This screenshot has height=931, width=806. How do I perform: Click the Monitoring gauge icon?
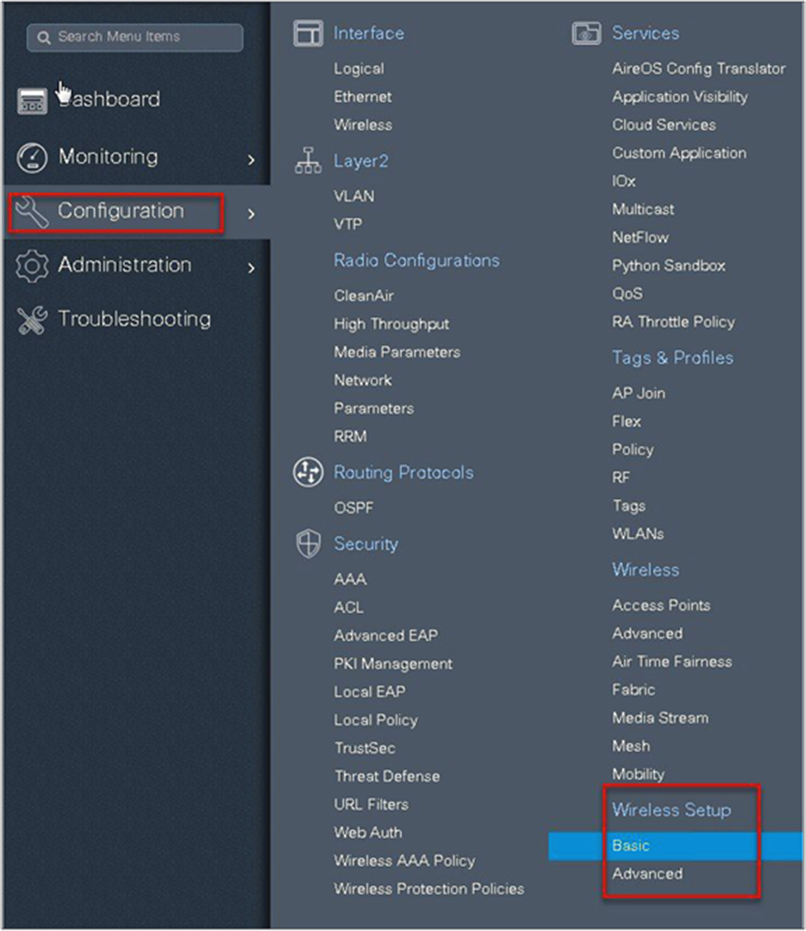[32, 157]
